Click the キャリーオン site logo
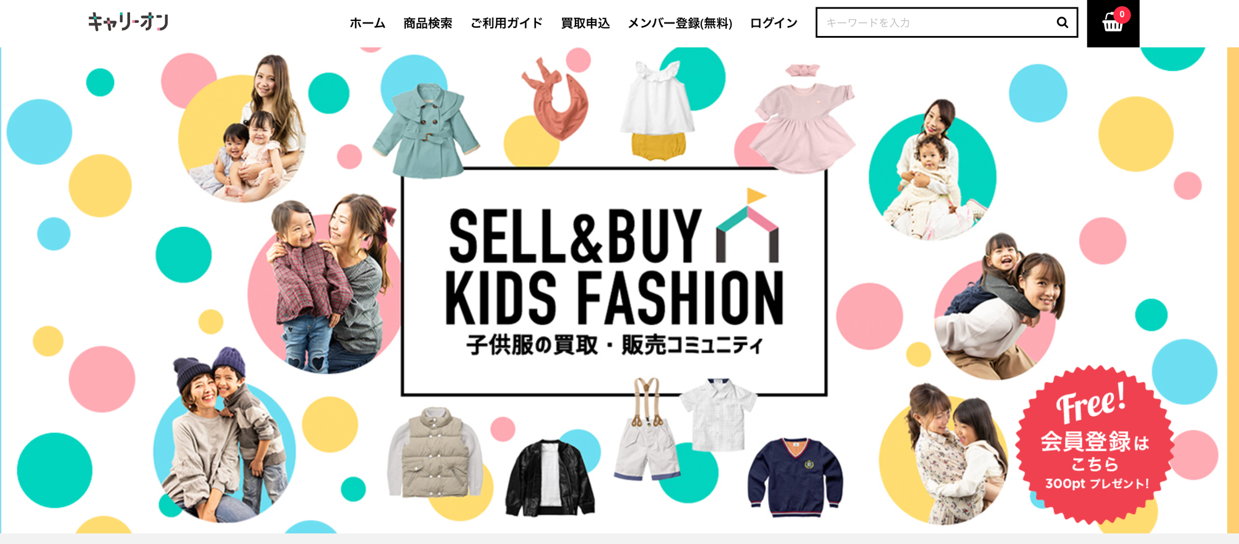 coord(128,22)
